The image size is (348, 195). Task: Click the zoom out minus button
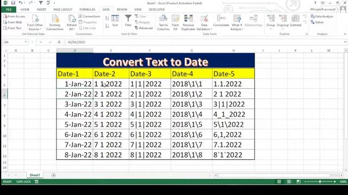click(x=306, y=181)
